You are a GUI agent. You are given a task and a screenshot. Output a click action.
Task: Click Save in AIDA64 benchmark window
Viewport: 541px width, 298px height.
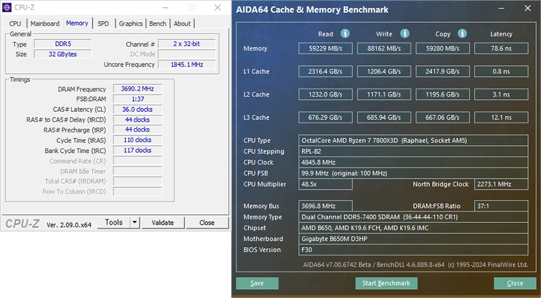tap(257, 283)
